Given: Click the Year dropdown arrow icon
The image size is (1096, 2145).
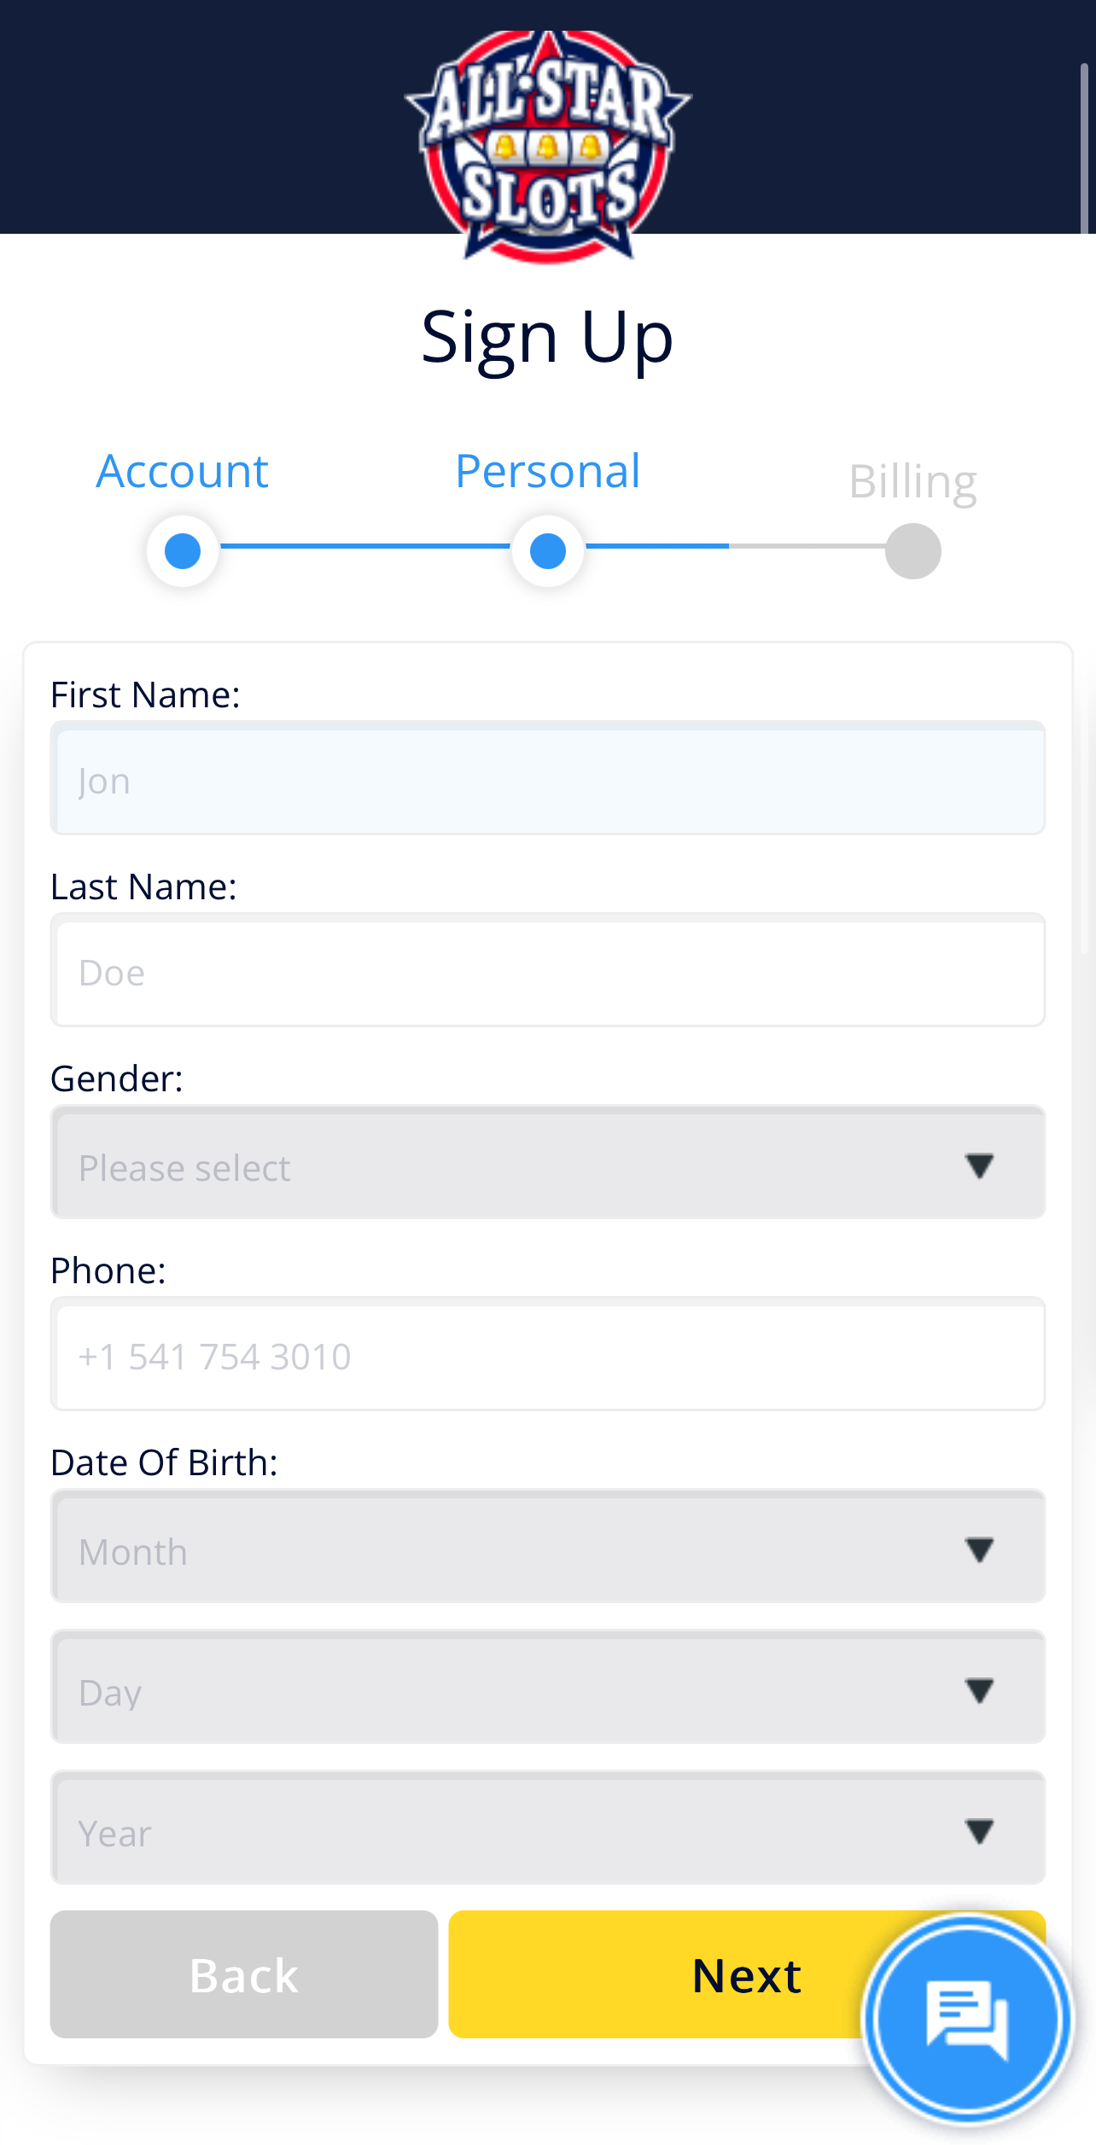Looking at the screenshot, I should [979, 1830].
